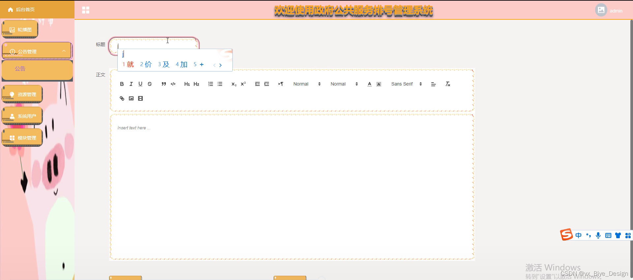Select IME candidate 价
Screen dimensions: 633x280
click(x=146, y=64)
